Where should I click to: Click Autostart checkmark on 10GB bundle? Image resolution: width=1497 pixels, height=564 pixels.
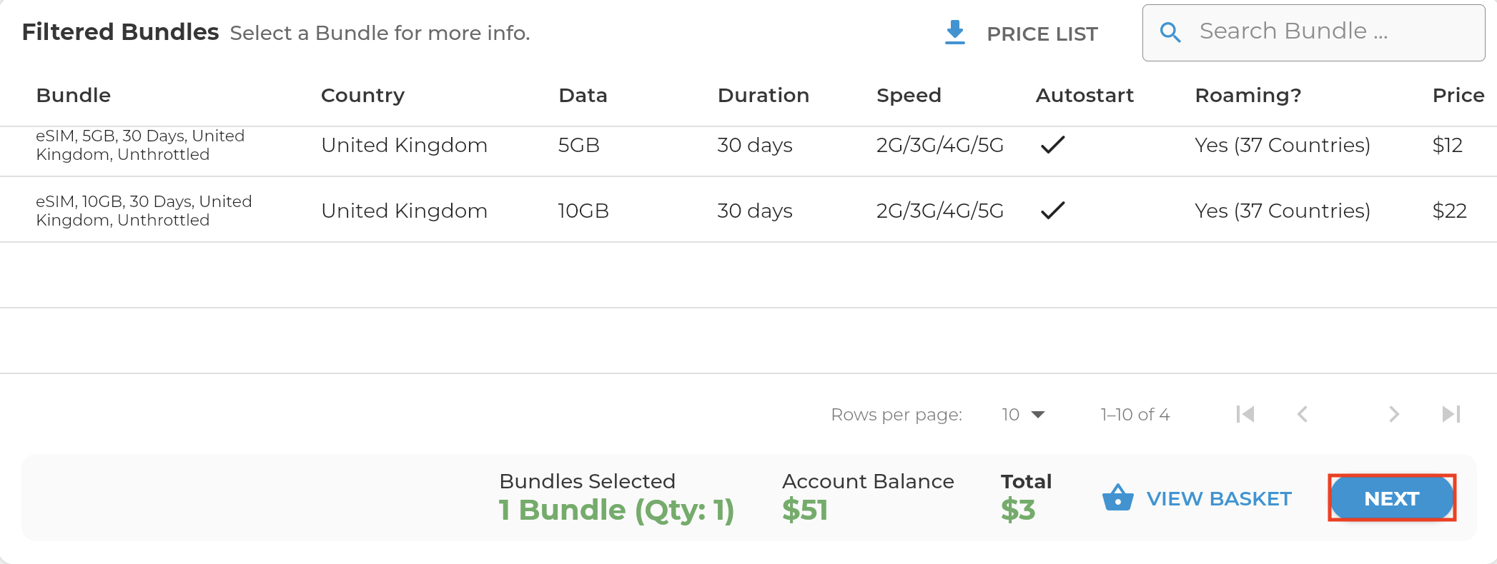click(1053, 211)
